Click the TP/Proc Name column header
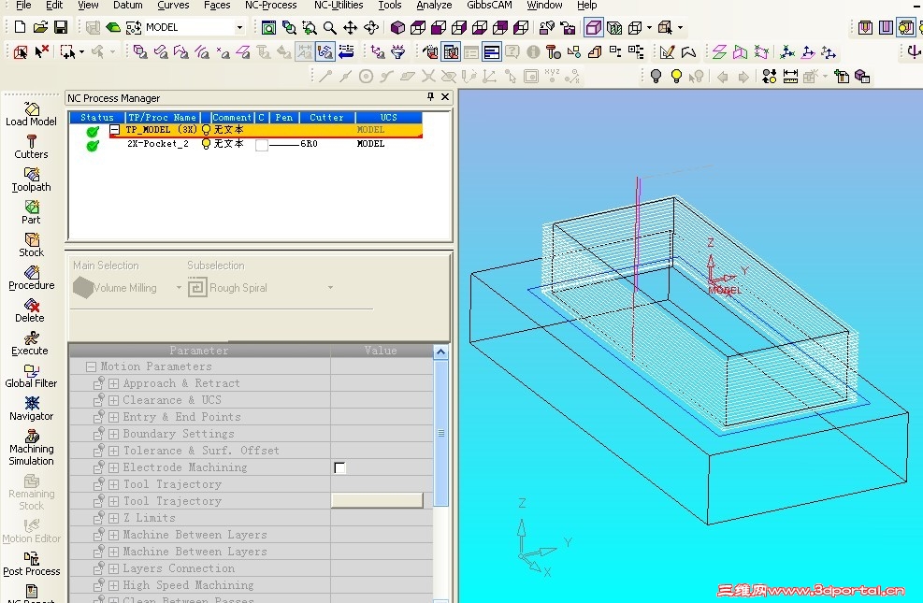923x603 pixels. (x=162, y=117)
